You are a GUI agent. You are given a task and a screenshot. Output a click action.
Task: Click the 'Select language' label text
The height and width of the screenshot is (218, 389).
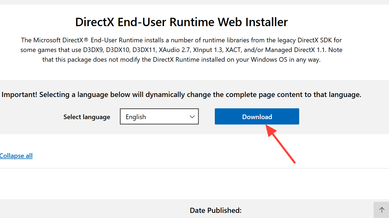click(87, 117)
